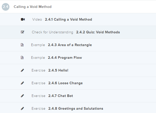Click the Check for Understanding label
Viewport: 156px width, 113px height.
click(x=53, y=32)
